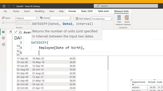163x91 pixels.
Task: Open the Data table view icon
Action: 3,38
